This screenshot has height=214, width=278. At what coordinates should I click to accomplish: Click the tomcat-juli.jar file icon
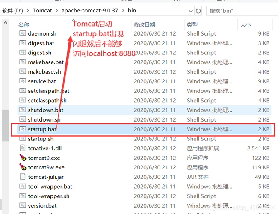[23, 177]
